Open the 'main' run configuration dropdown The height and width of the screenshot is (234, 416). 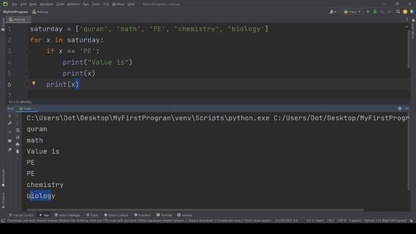click(x=352, y=12)
